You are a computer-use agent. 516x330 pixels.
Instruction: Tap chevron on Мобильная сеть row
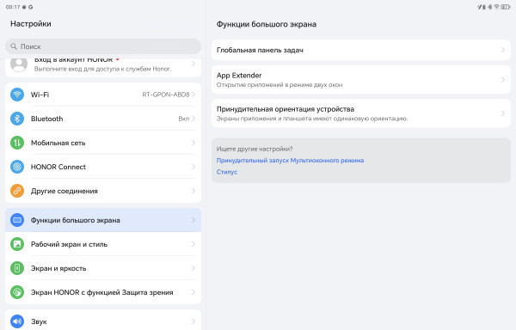[x=193, y=143]
